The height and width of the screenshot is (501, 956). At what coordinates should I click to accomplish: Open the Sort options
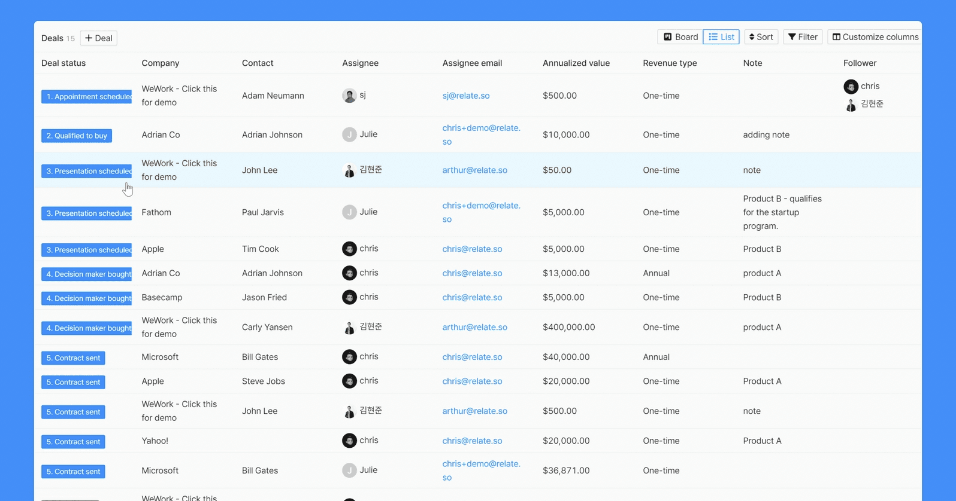[761, 37]
